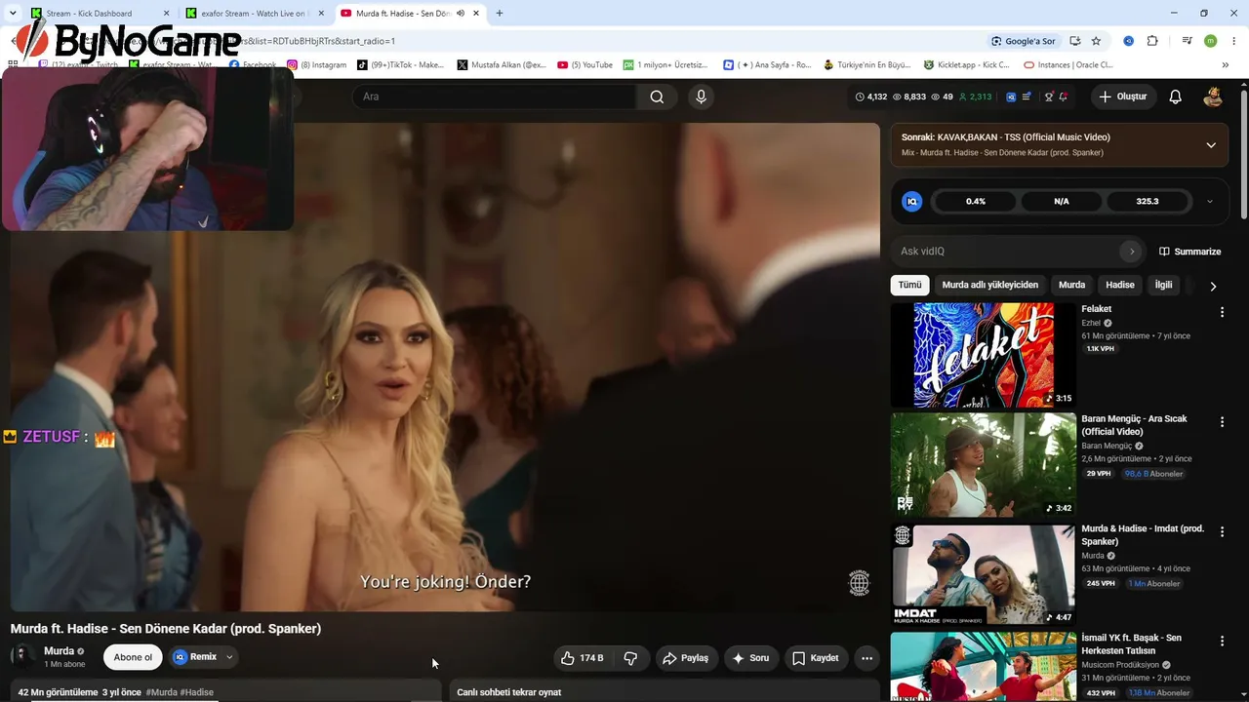Click the vidIQ icon in the YouTube header stats

(1011, 97)
